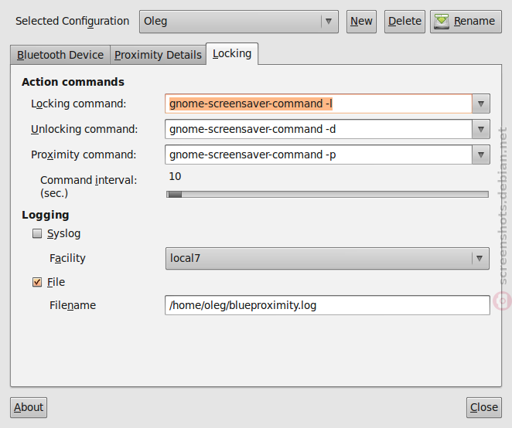
Task: Enable the Syslog checkbox
Action: 37,233
